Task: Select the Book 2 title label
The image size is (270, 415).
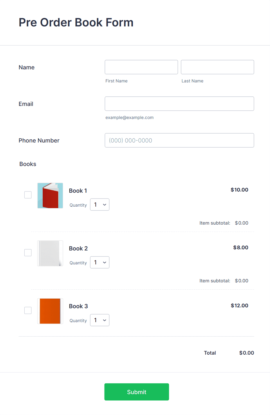Action: coord(78,248)
